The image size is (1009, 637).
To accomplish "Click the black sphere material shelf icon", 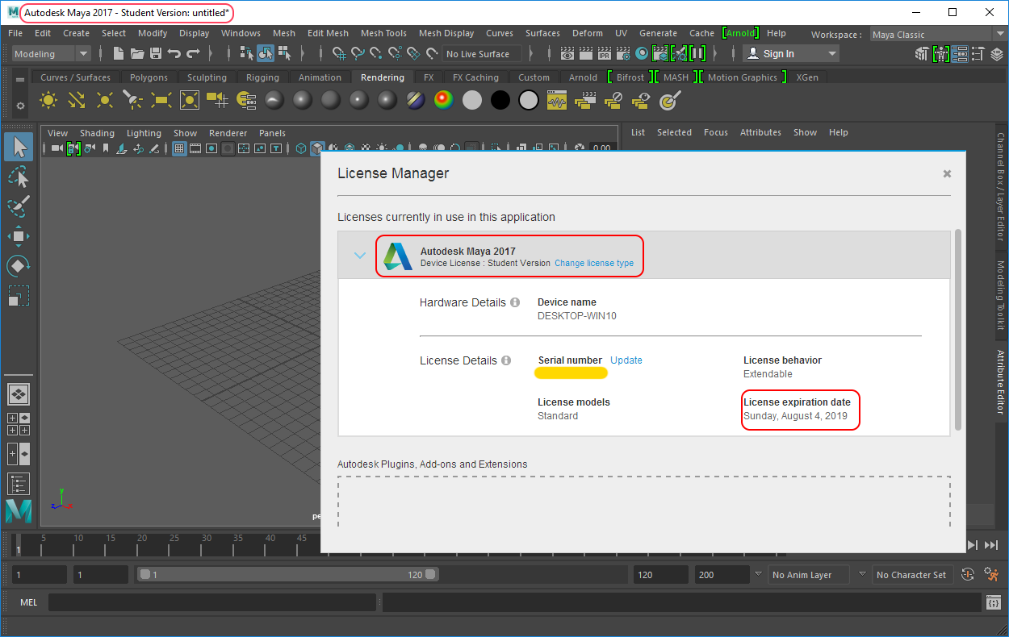I will tap(500, 100).
